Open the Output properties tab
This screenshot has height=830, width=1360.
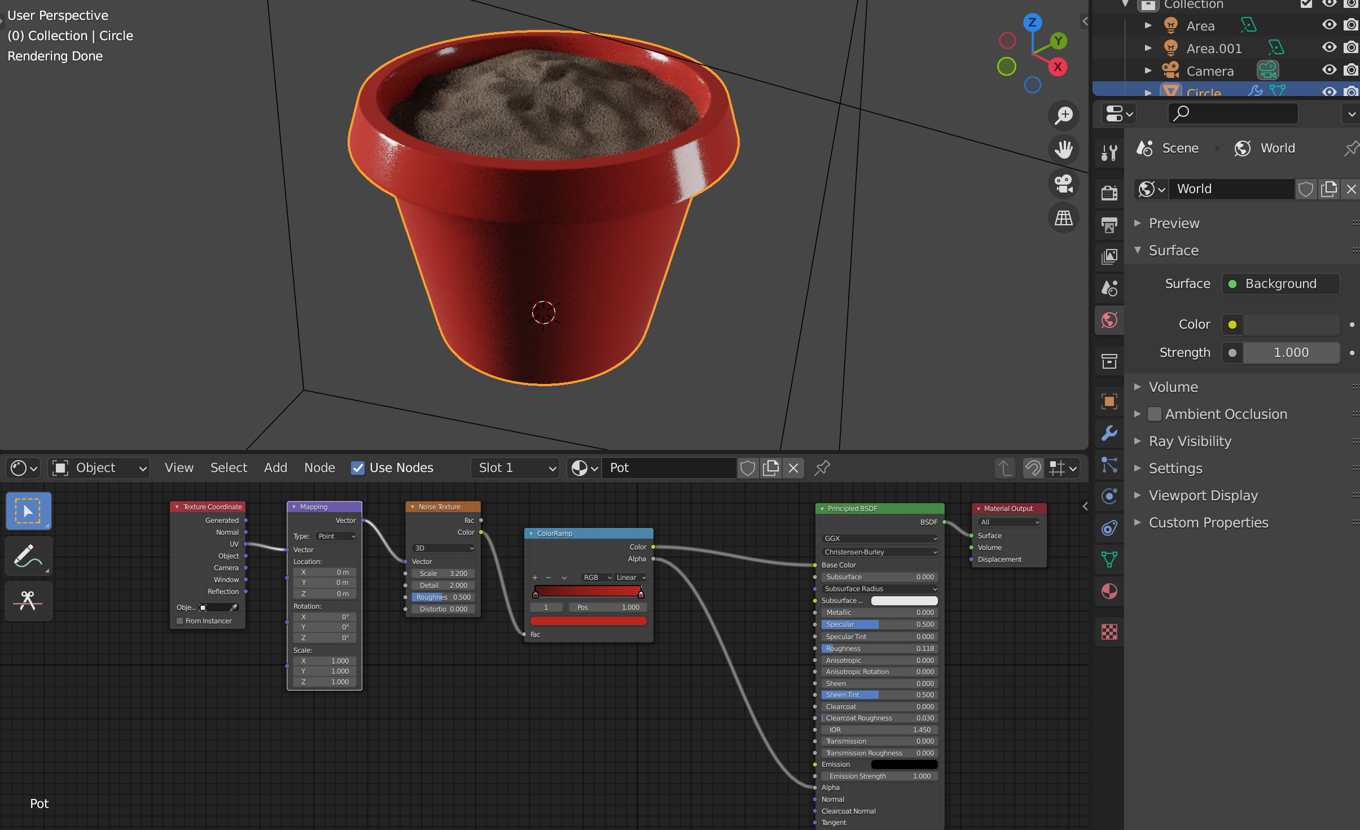[x=1109, y=225]
